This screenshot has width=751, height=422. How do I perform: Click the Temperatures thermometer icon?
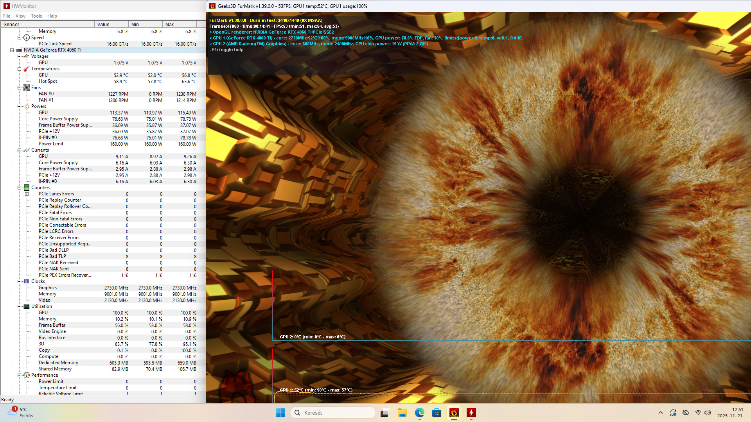(x=26, y=69)
